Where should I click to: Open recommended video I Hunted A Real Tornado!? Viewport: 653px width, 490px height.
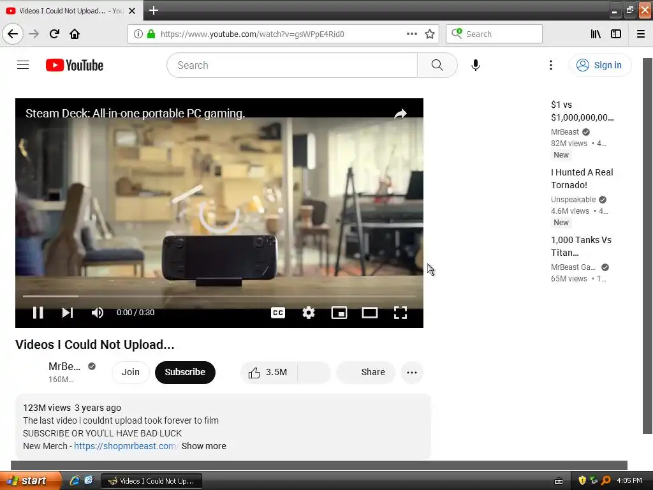coord(582,179)
